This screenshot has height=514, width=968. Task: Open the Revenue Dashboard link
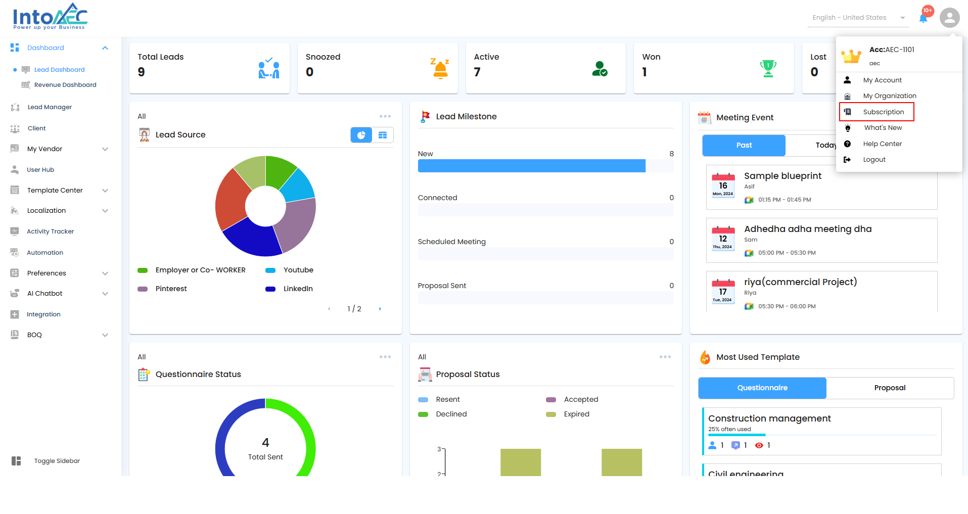(x=65, y=85)
